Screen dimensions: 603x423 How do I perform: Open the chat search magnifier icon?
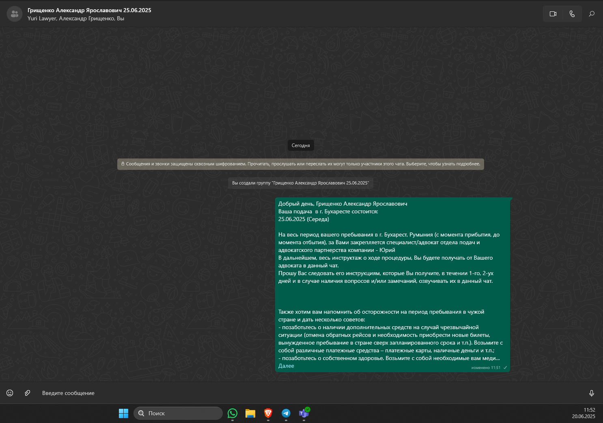tap(592, 14)
